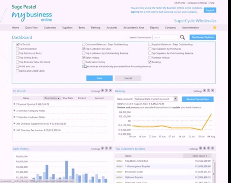Viewport: 231px width, 183px height.
Task: Close the Banking widget with its X icon
Action: pos(213,90)
